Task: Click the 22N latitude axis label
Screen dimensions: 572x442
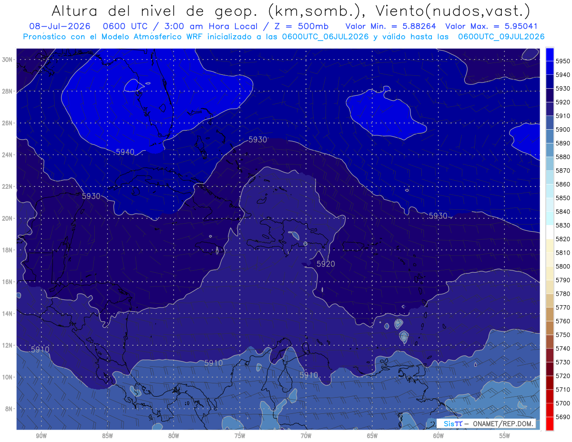Action: click(x=7, y=186)
